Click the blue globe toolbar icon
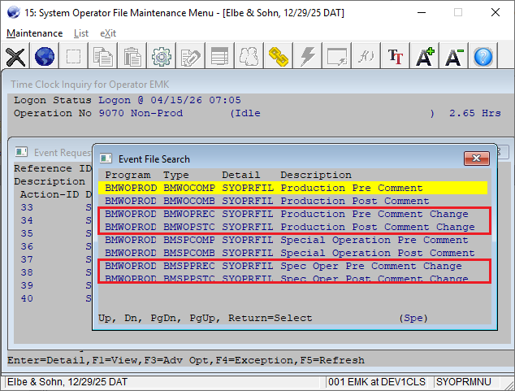 point(45,56)
